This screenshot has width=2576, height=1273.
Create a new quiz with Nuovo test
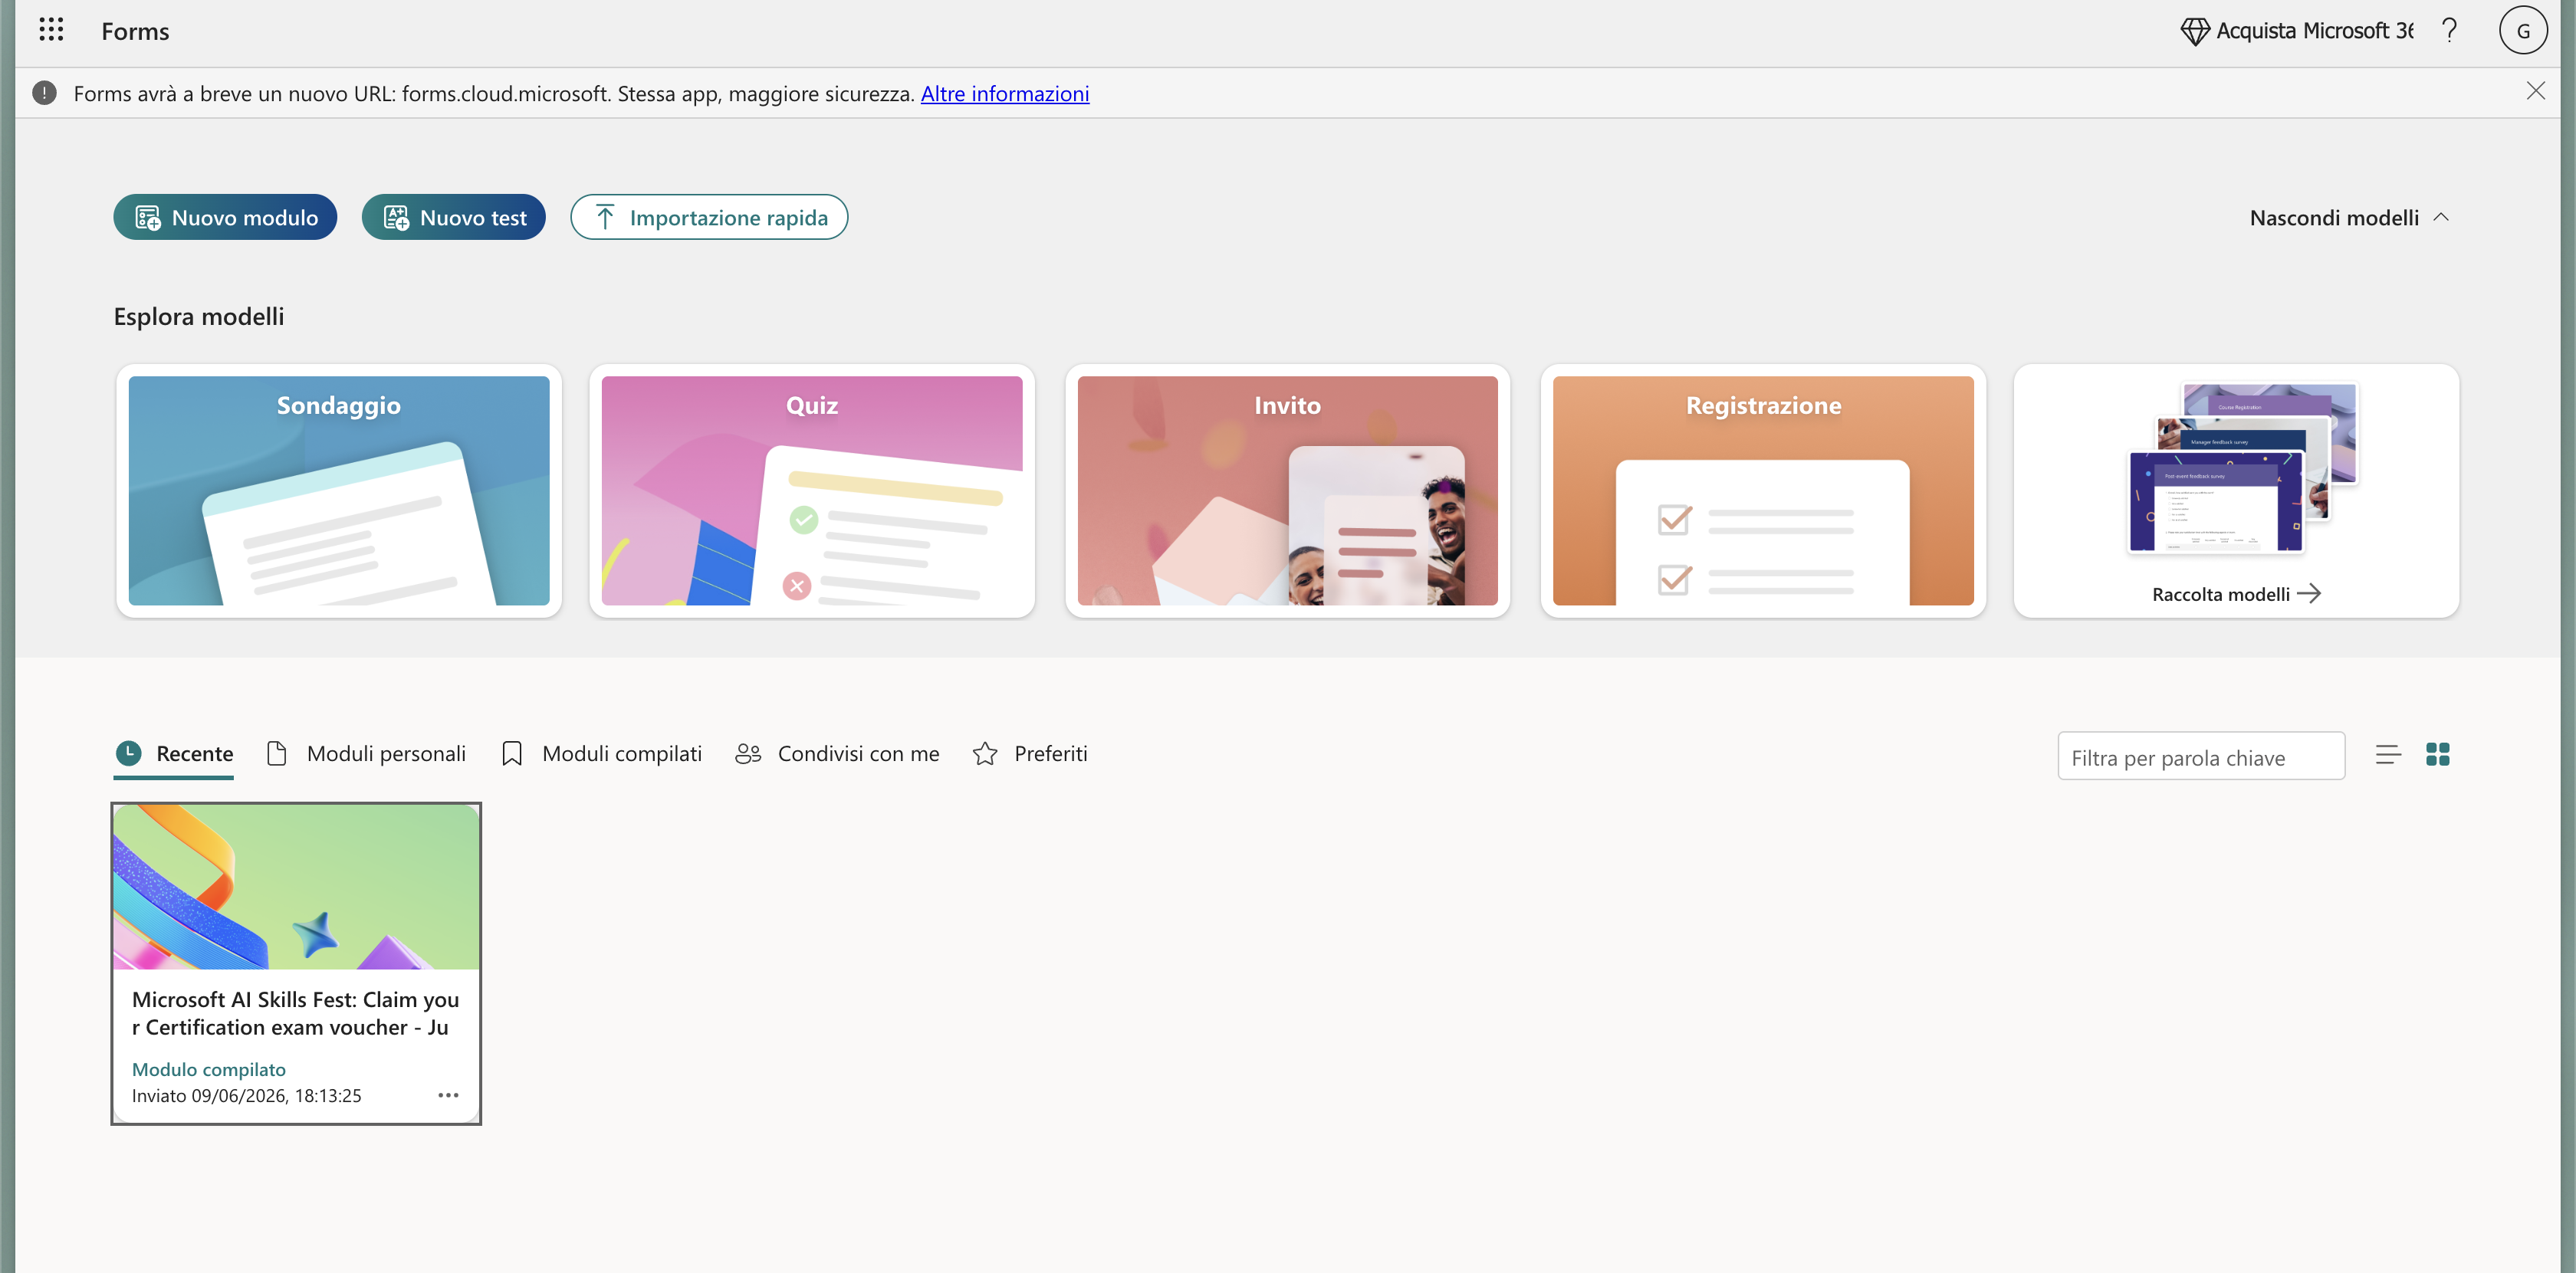454,217
